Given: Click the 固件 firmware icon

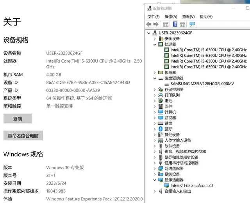Looking at the screenshot, I should click(x=161, y=106).
